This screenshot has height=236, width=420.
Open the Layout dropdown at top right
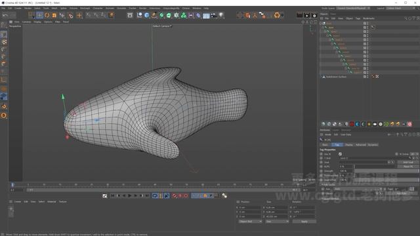click(401, 9)
